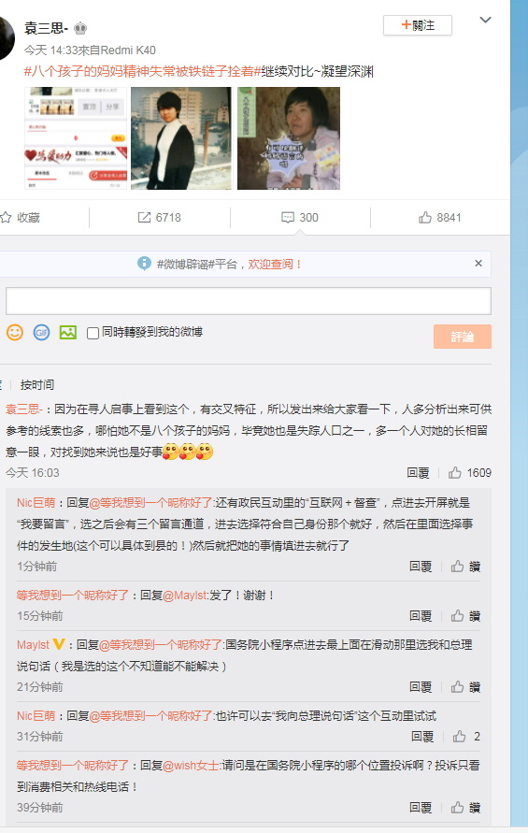Click thumbs-up on the 31分钟前 reply
The height and width of the screenshot is (833, 528).
(460, 737)
